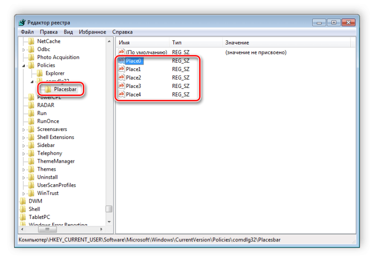The height and width of the screenshot is (262, 374).
Task: Select the Place3 value name
Action: pos(134,86)
